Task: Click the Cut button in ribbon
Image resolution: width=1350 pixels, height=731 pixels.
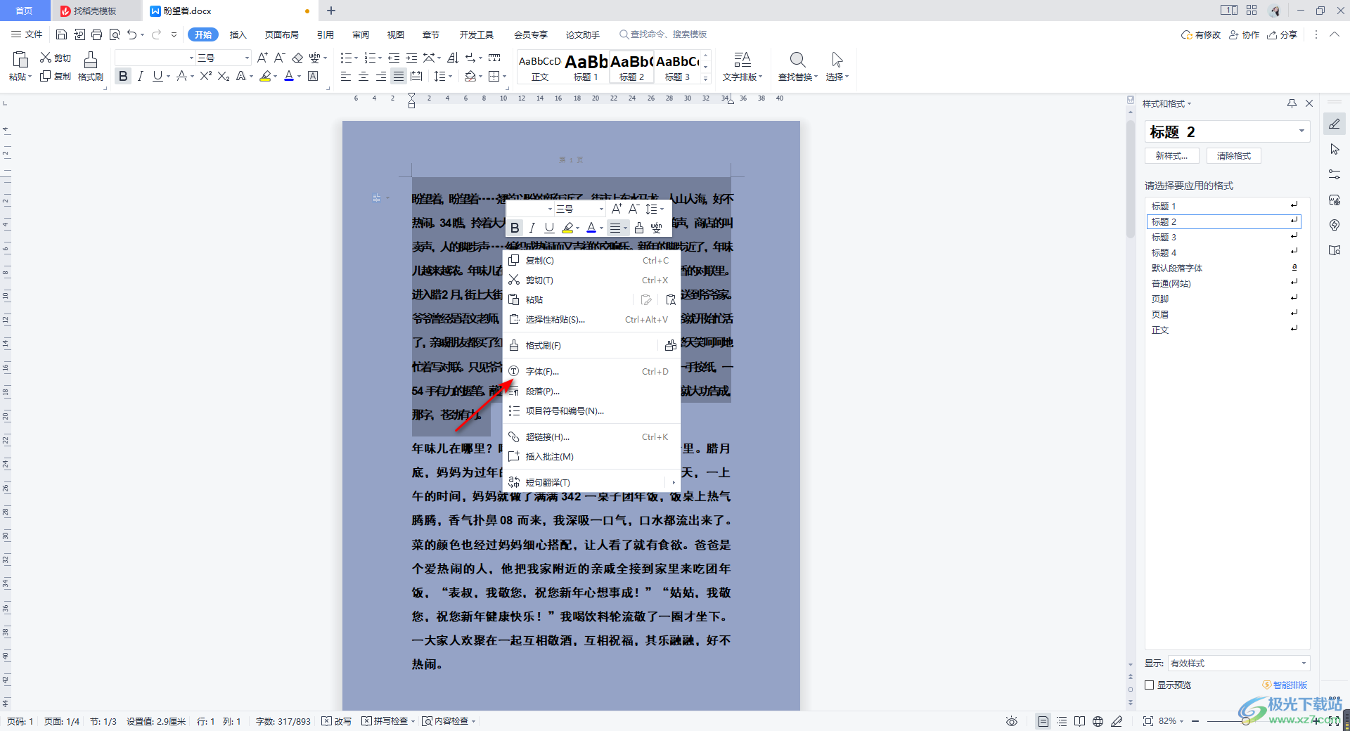Action: tap(56, 58)
